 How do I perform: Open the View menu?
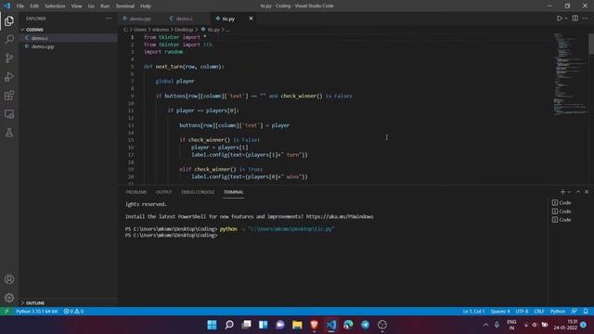76,6
